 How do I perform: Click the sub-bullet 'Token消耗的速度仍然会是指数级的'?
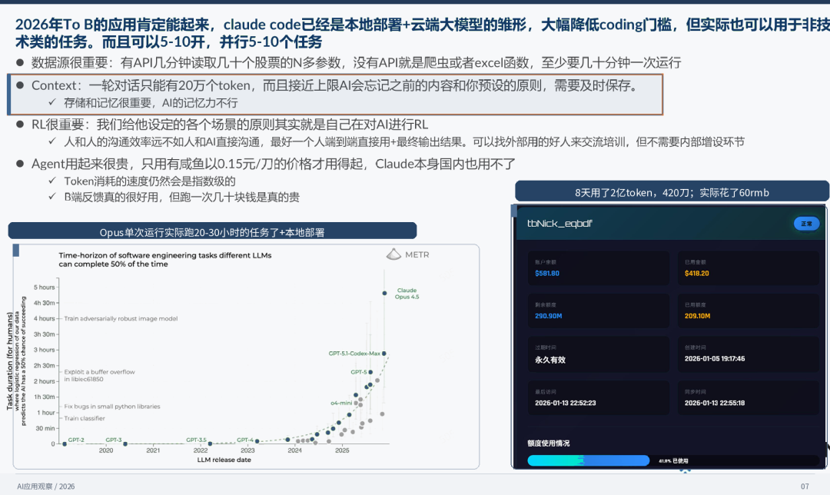point(149,181)
